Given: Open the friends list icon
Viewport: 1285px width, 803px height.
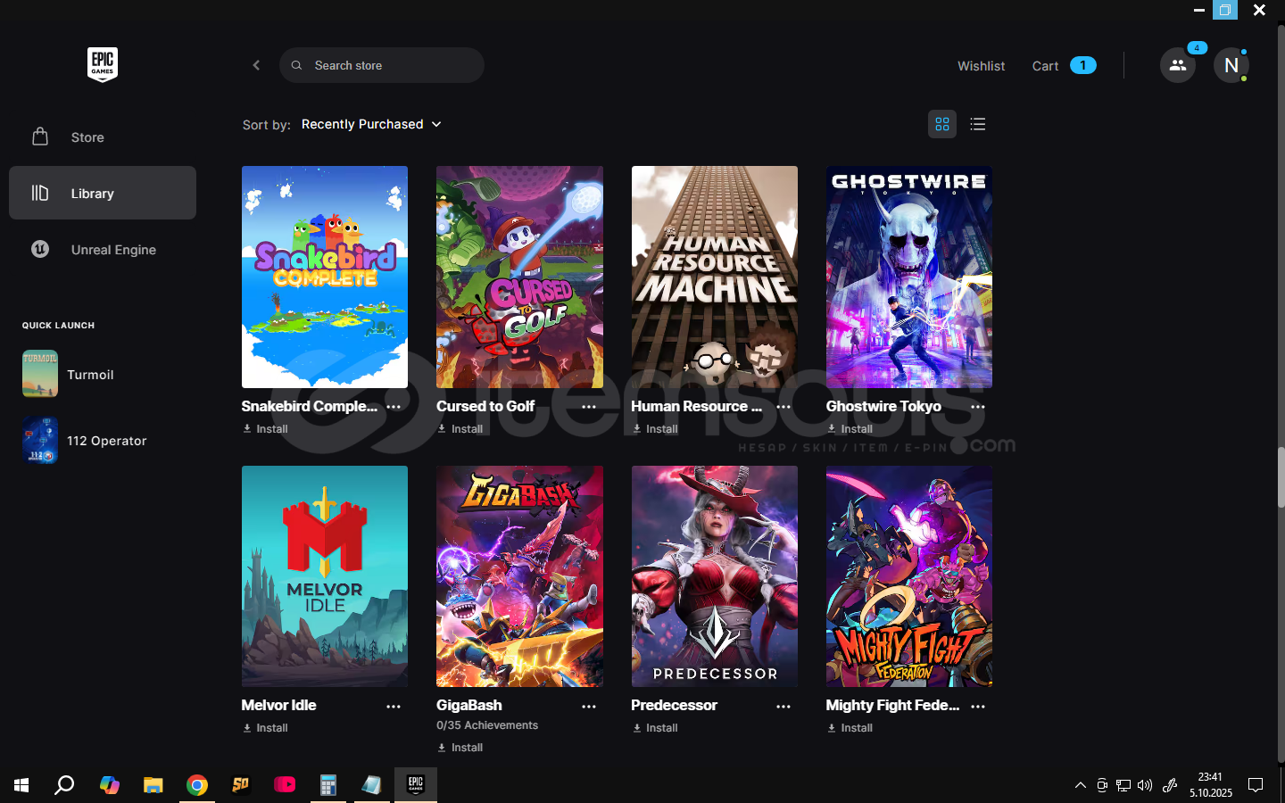Looking at the screenshot, I should (1178, 65).
